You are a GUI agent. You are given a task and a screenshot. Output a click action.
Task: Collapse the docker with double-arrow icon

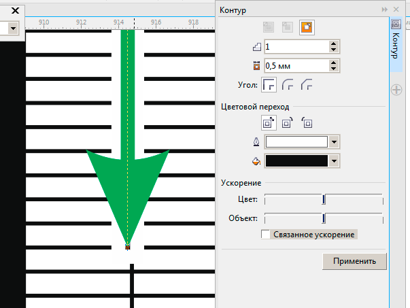[x=384, y=10]
